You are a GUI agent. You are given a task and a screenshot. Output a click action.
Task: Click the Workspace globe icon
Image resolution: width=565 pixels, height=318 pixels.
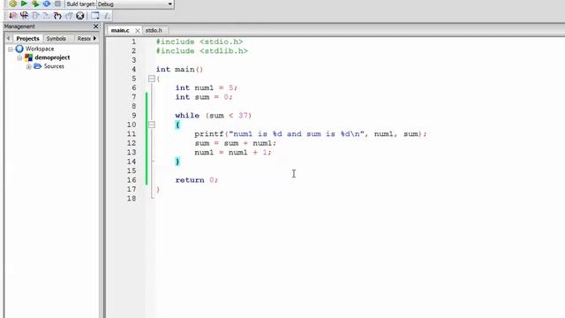(x=19, y=49)
